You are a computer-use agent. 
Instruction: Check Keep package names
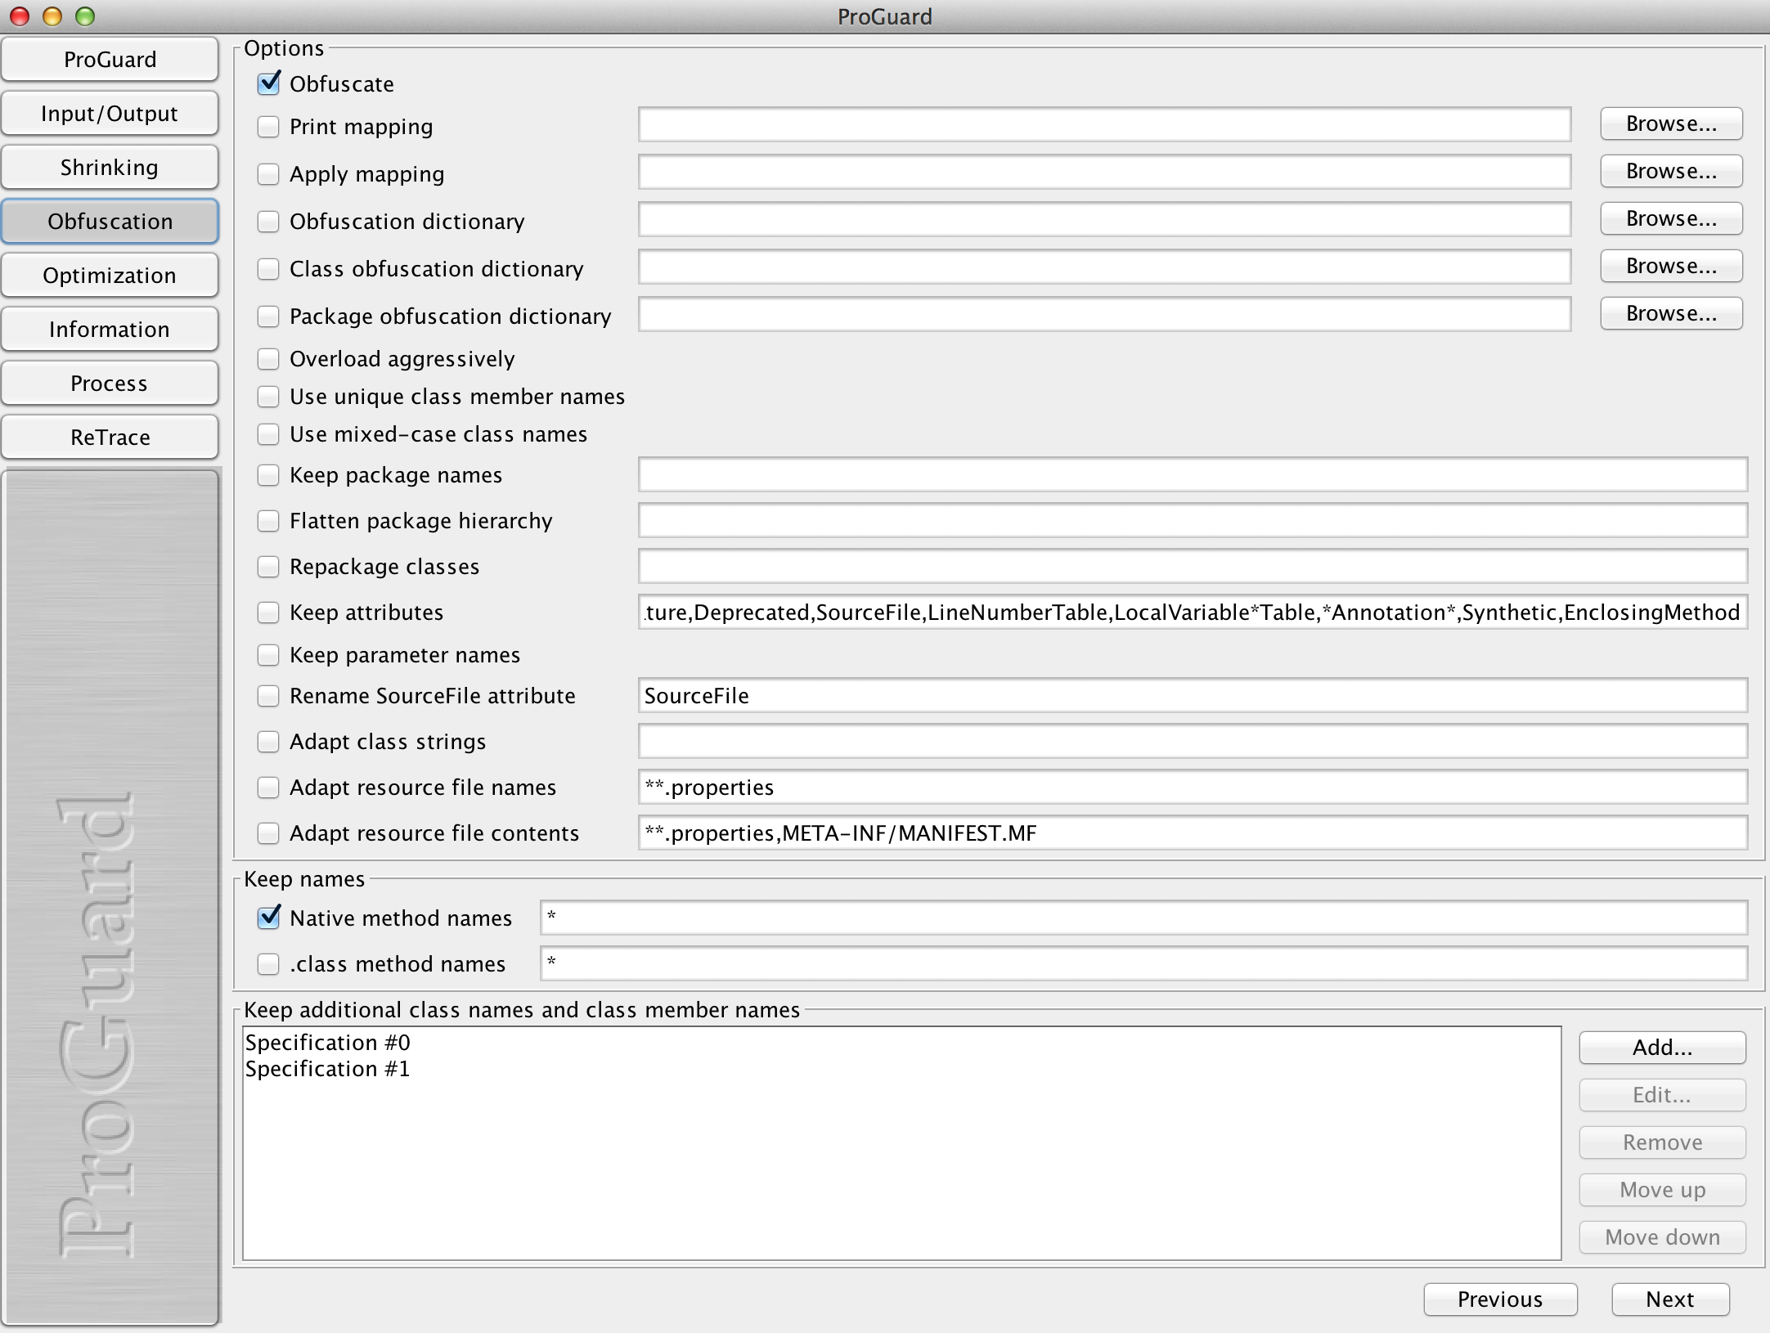tap(268, 475)
